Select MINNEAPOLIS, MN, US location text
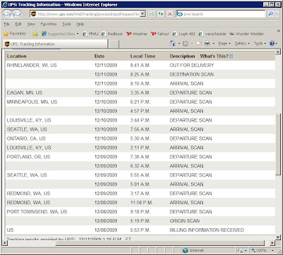 pos(32,102)
